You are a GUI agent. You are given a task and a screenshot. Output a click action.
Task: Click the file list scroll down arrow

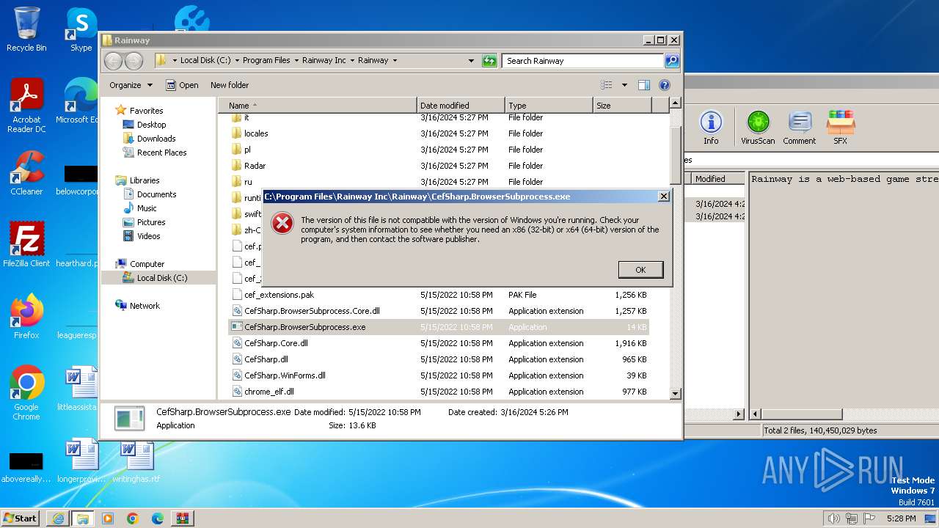[x=676, y=393]
